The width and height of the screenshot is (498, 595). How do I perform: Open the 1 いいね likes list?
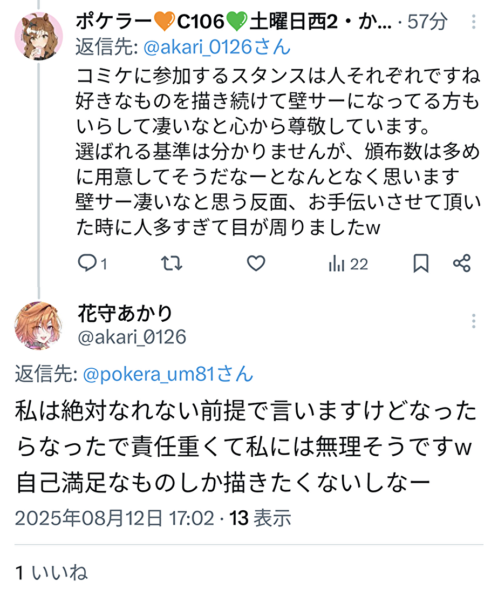(52, 573)
